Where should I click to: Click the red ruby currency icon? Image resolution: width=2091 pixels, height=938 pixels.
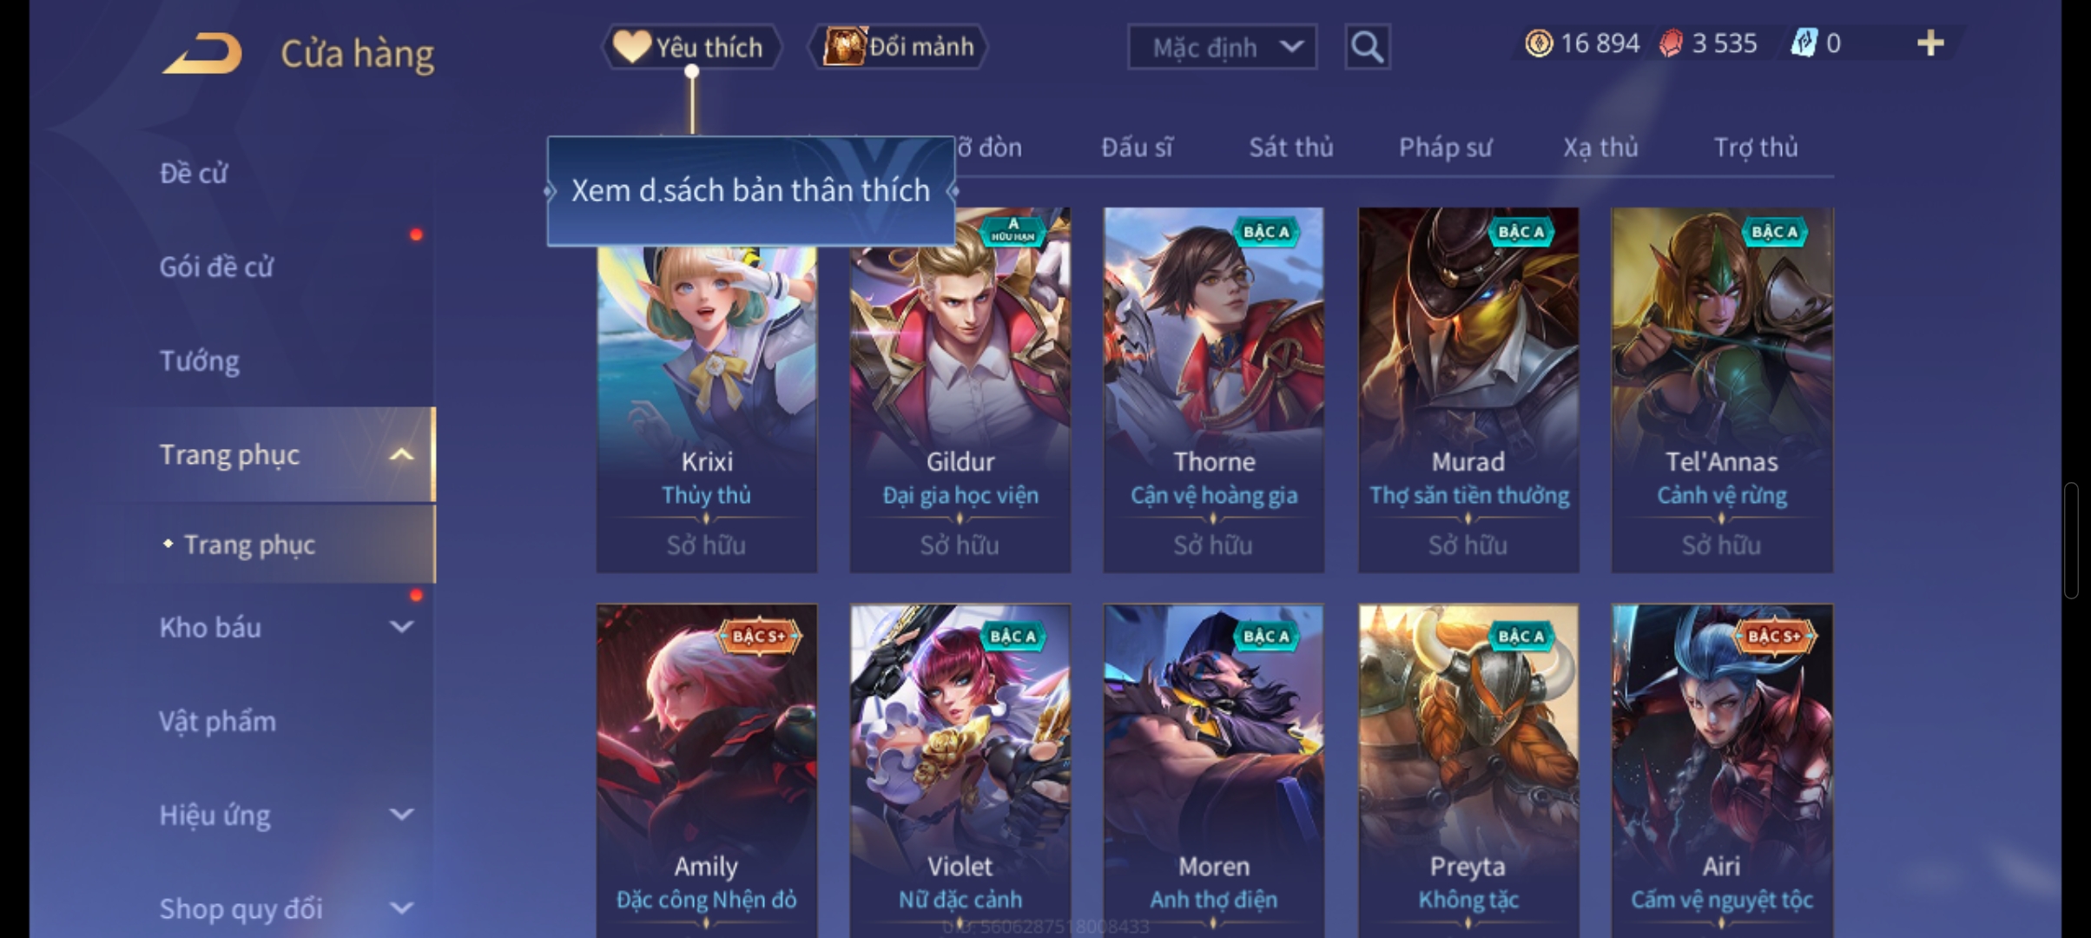point(1671,43)
